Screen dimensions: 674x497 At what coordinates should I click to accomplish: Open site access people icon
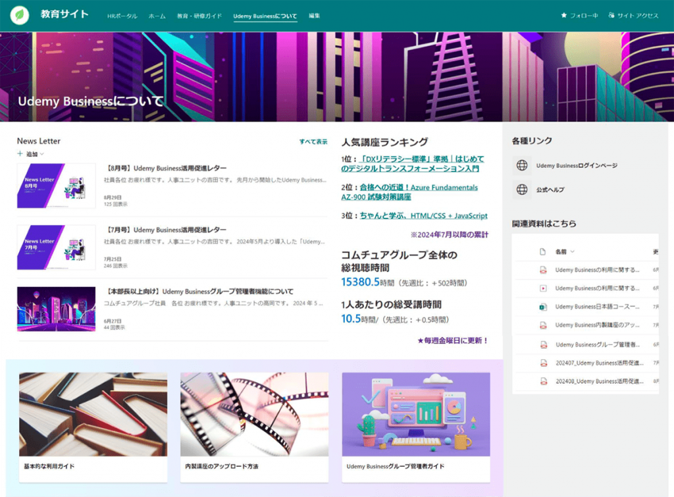tap(611, 16)
